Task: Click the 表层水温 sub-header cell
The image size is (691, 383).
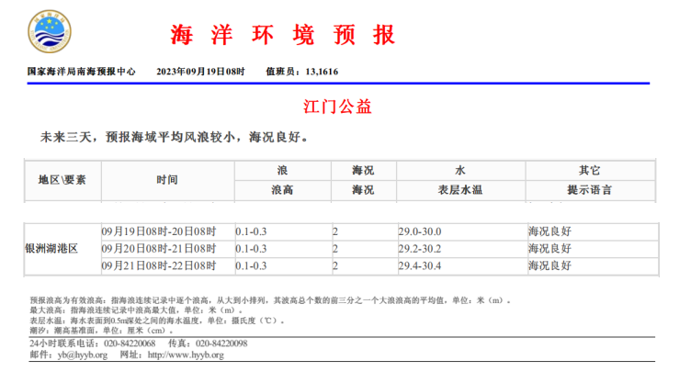Action: (x=459, y=190)
